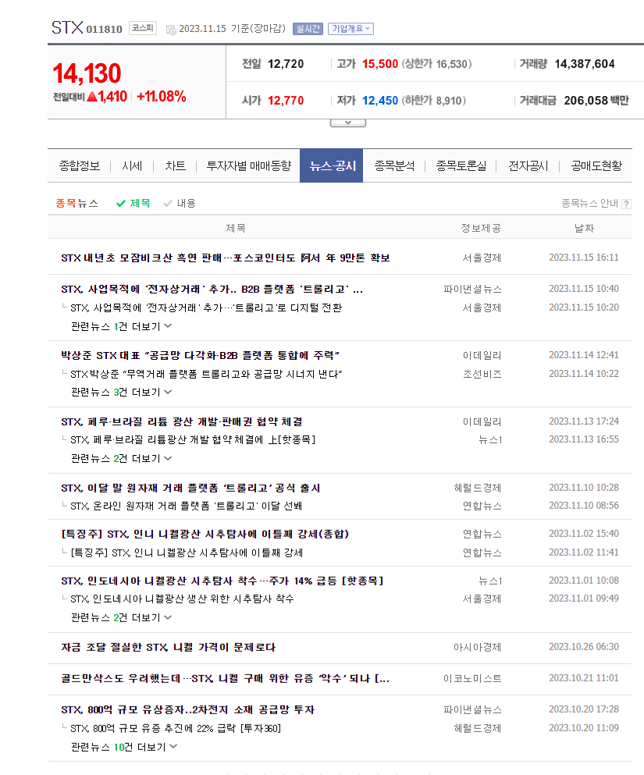Open article [특징주] 이틀째 강세(종합)
The width and height of the screenshot is (644, 775).
click(205, 534)
